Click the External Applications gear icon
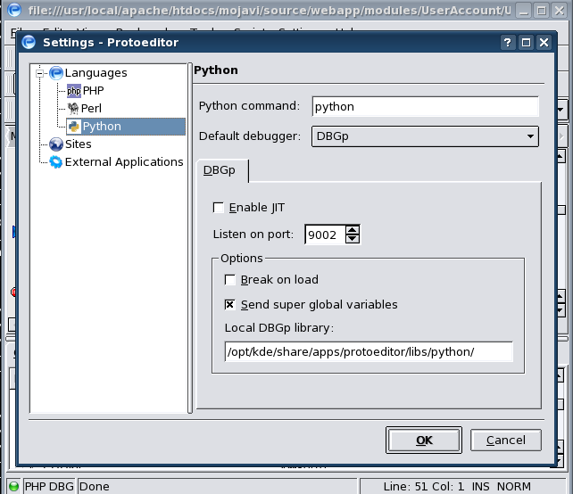The image size is (573, 494). click(x=56, y=161)
